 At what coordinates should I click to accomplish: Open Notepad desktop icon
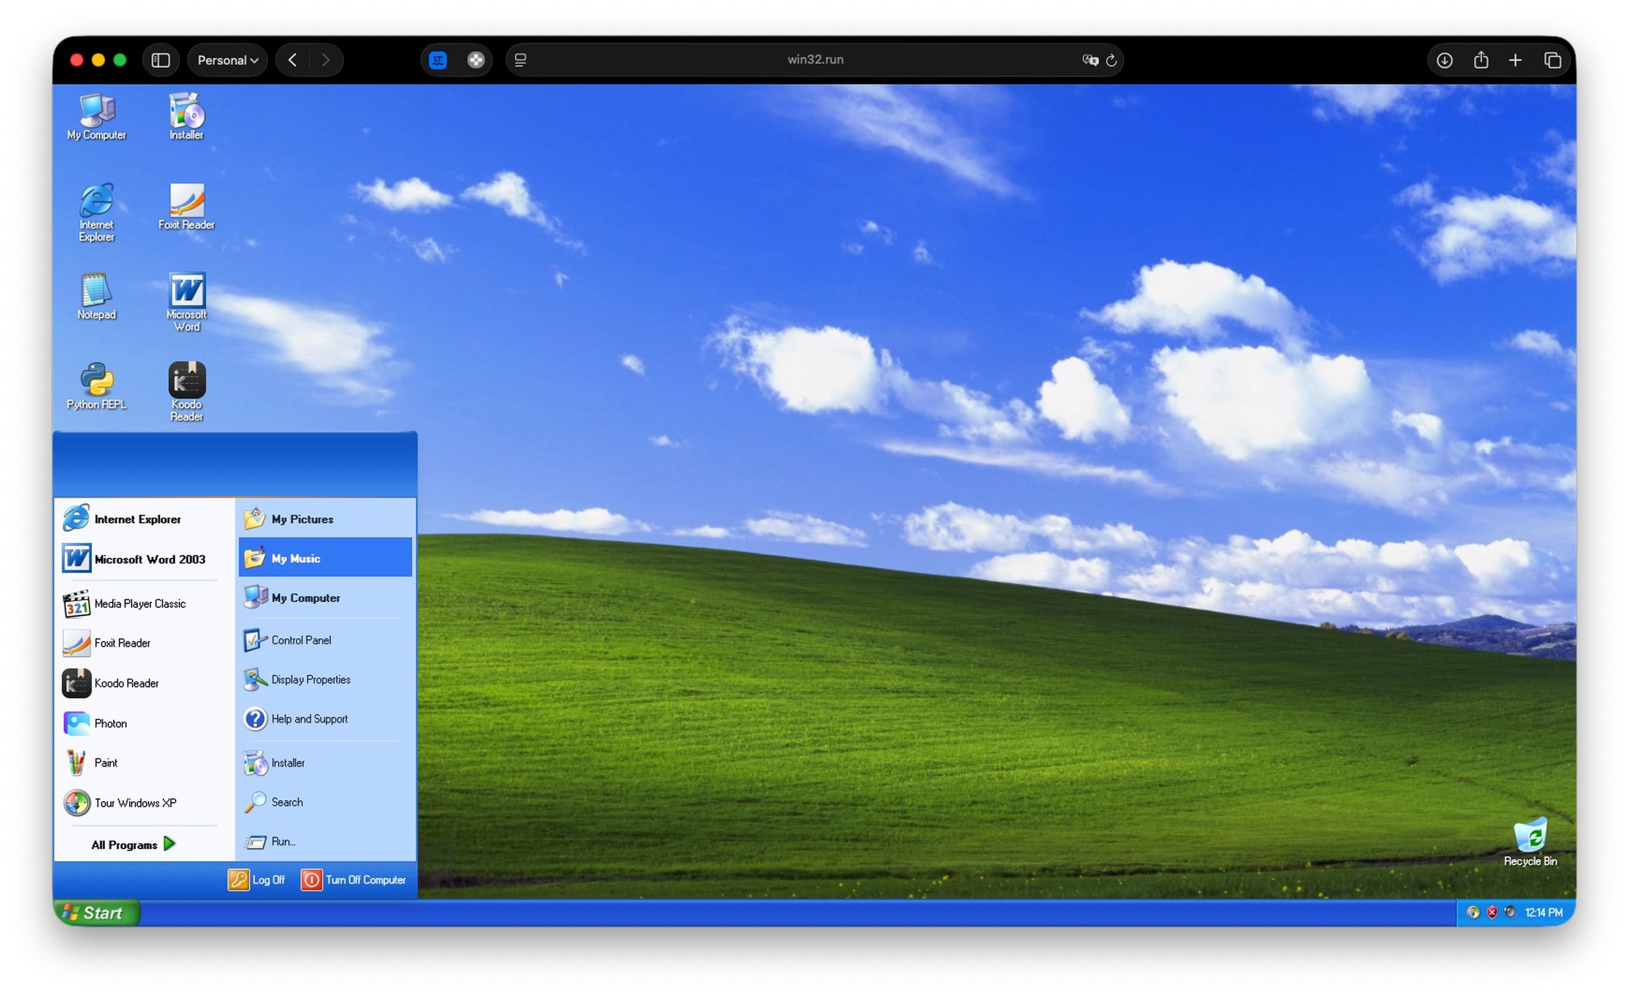[x=97, y=297]
